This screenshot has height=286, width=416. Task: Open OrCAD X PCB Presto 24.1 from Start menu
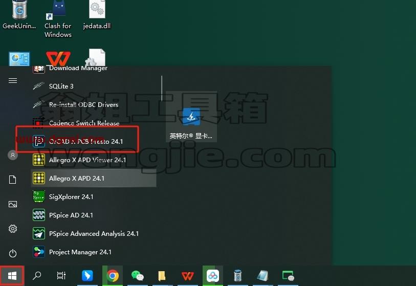pos(94,141)
